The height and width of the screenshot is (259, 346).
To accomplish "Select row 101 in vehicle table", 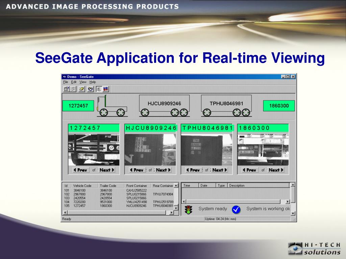I will click(119, 190).
